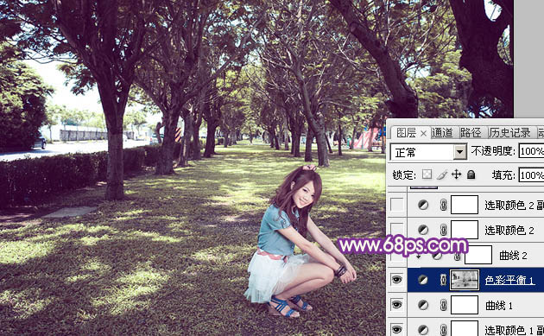
Task: Select mask thumbnail of 选取颜色 2 副本
Action: 465,205
